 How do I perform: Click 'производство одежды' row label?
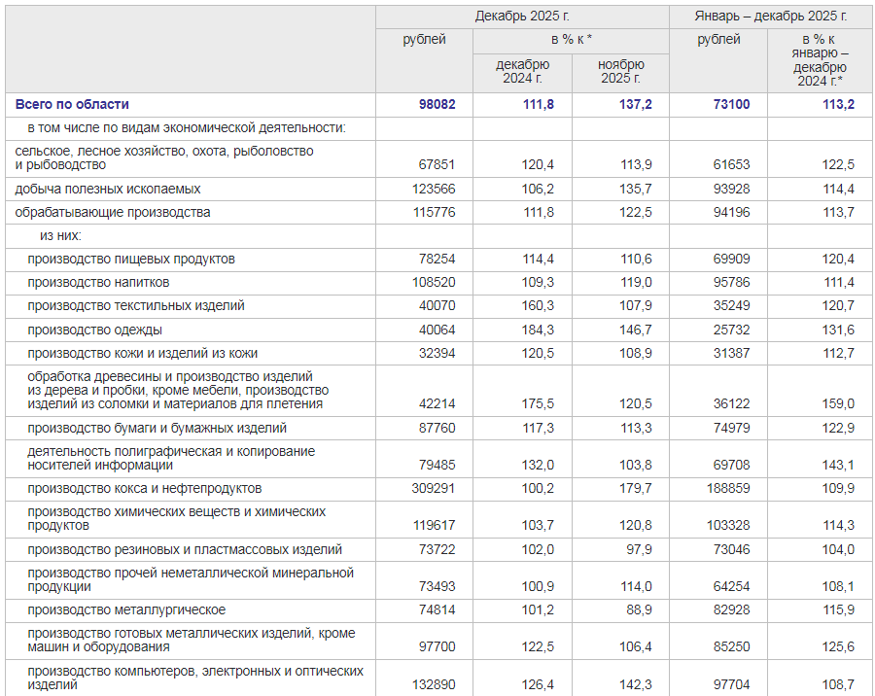click(x=94, y=330)
